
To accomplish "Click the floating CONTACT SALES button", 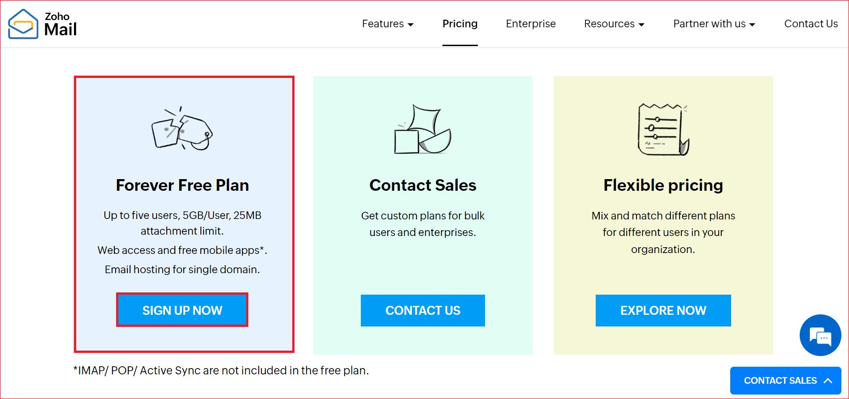I will pyautogui.click(x=780, y=381).
